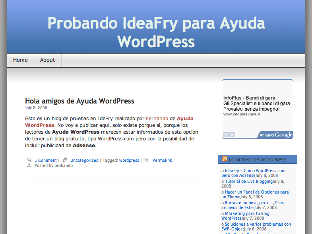Click the permalink icon before Permalink

tap(147, 160)
